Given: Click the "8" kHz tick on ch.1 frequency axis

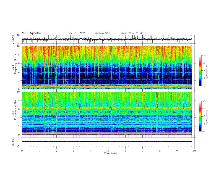Looking at the screenshot, I should (x=19, y=55).
